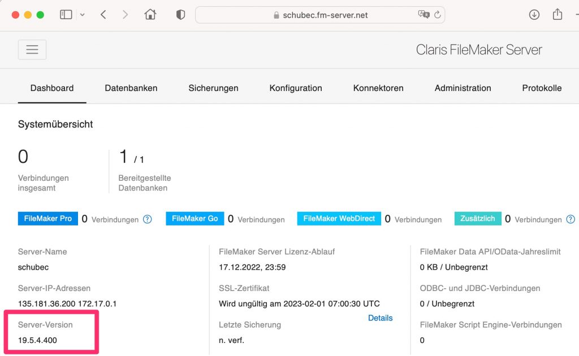The height and width of the screenshot is (356, 579).
Task: Open the Konnektoren tab
Action: coord(378,88)
